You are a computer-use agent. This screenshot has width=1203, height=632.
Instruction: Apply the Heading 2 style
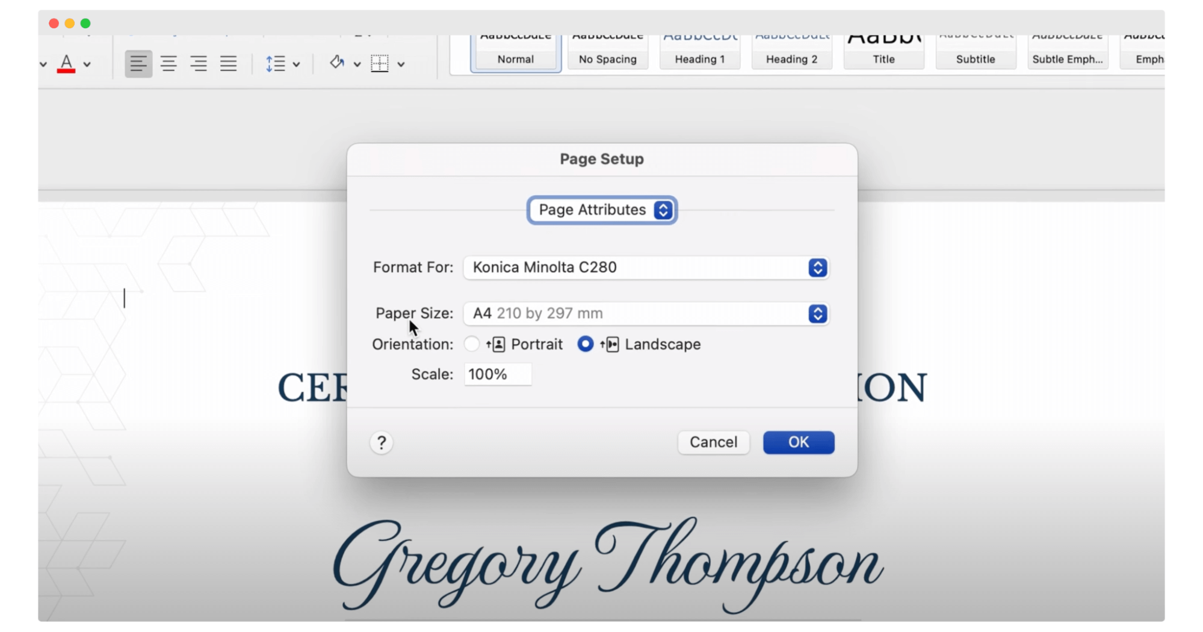pyautogui.click(x=792, y=52)
